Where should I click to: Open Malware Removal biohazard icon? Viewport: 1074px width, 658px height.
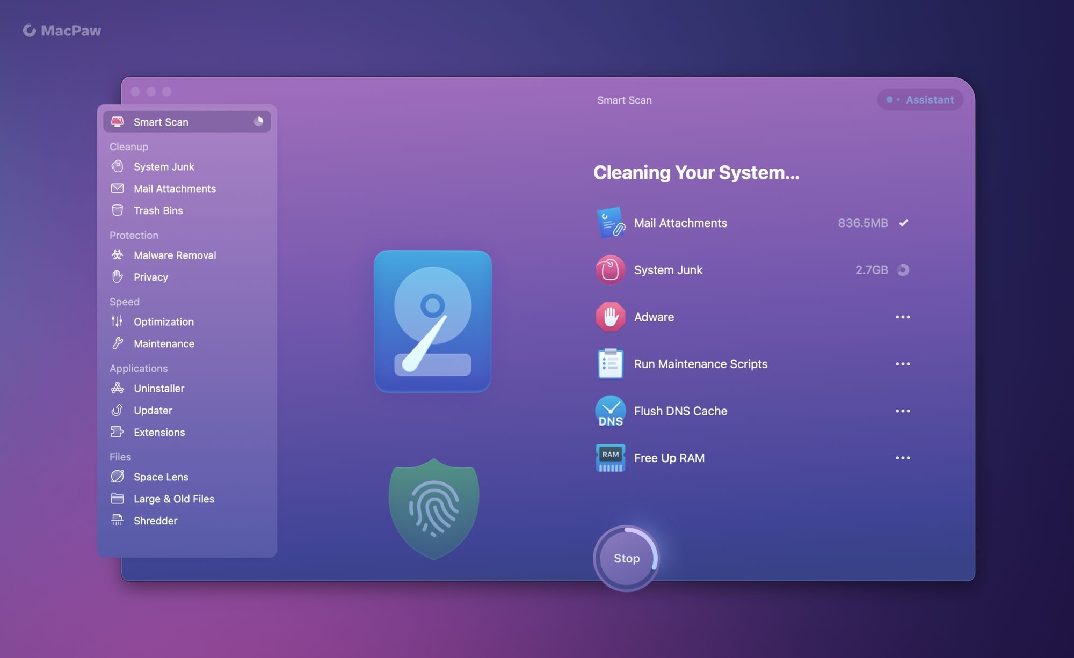[117, 255]
